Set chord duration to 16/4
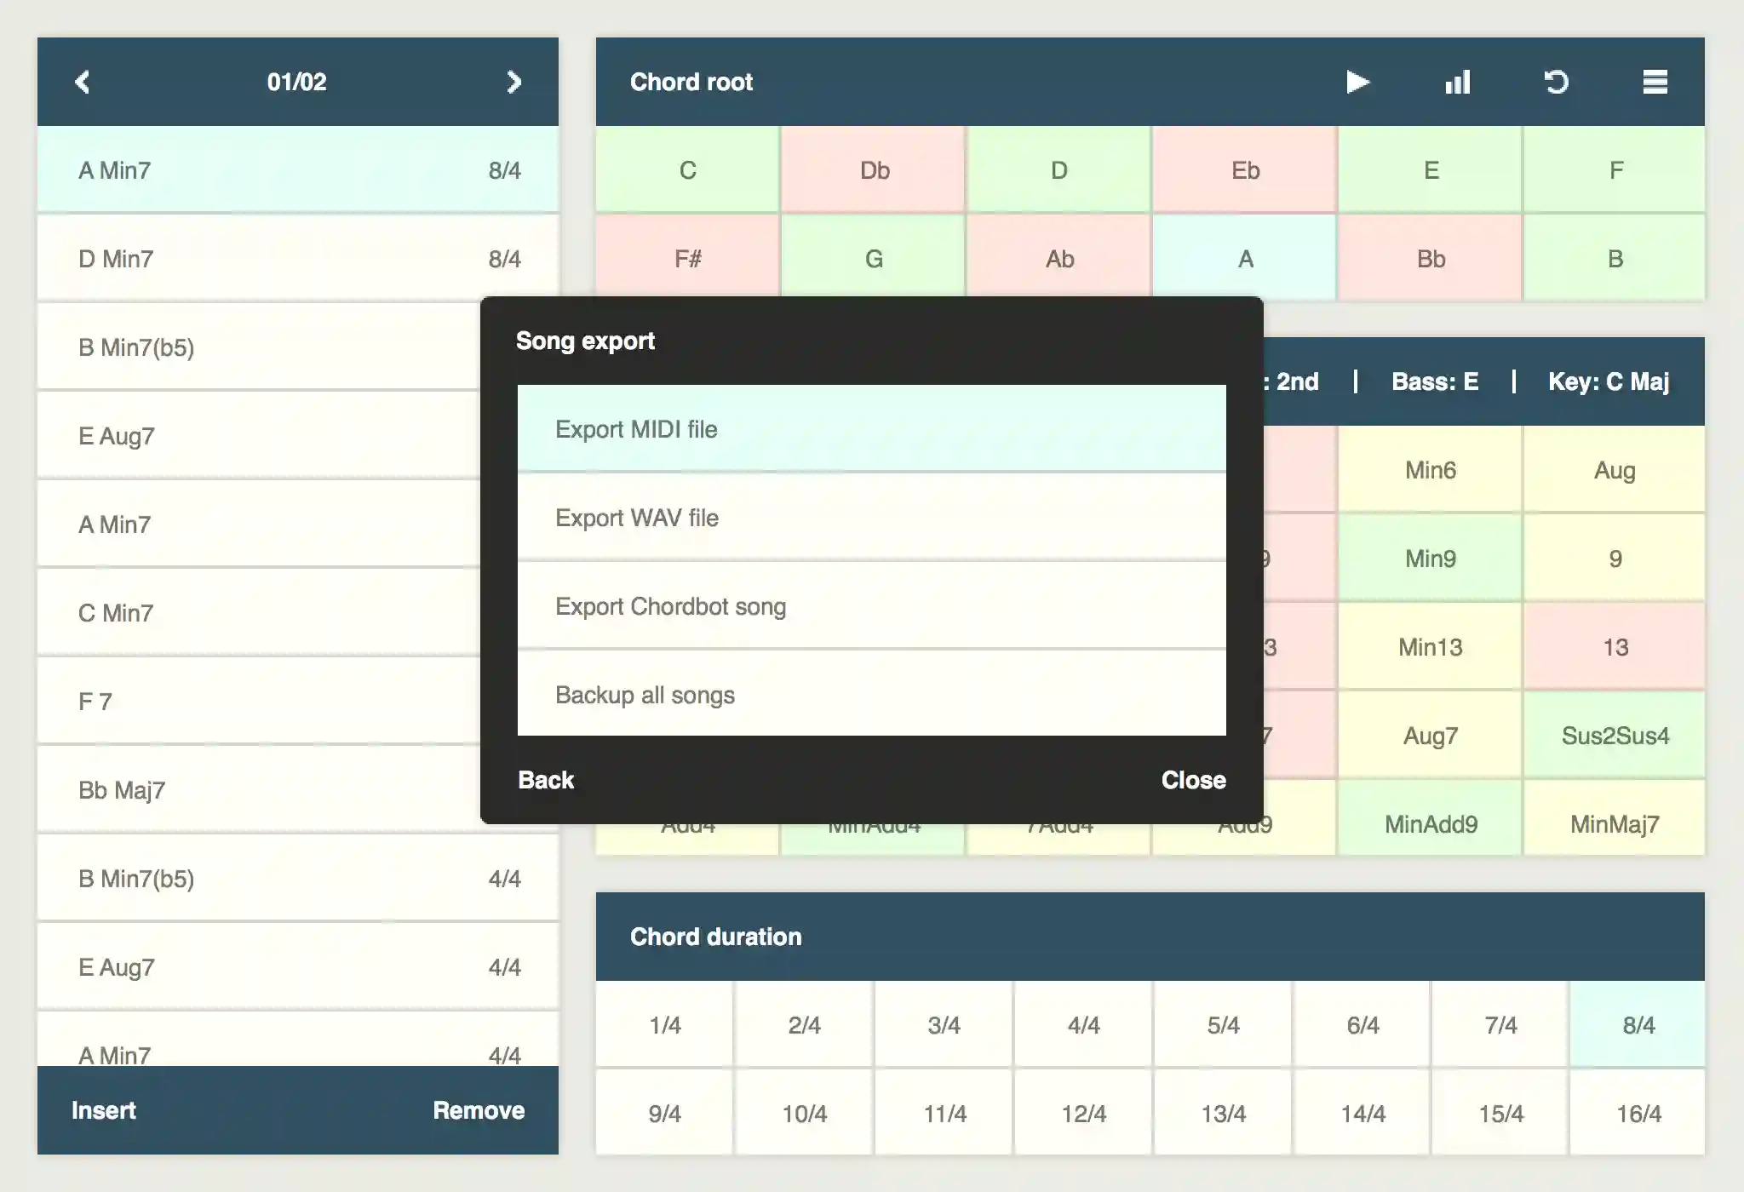The height and width of the screenshot is (1192, 1744). tap(1638, 1113)
